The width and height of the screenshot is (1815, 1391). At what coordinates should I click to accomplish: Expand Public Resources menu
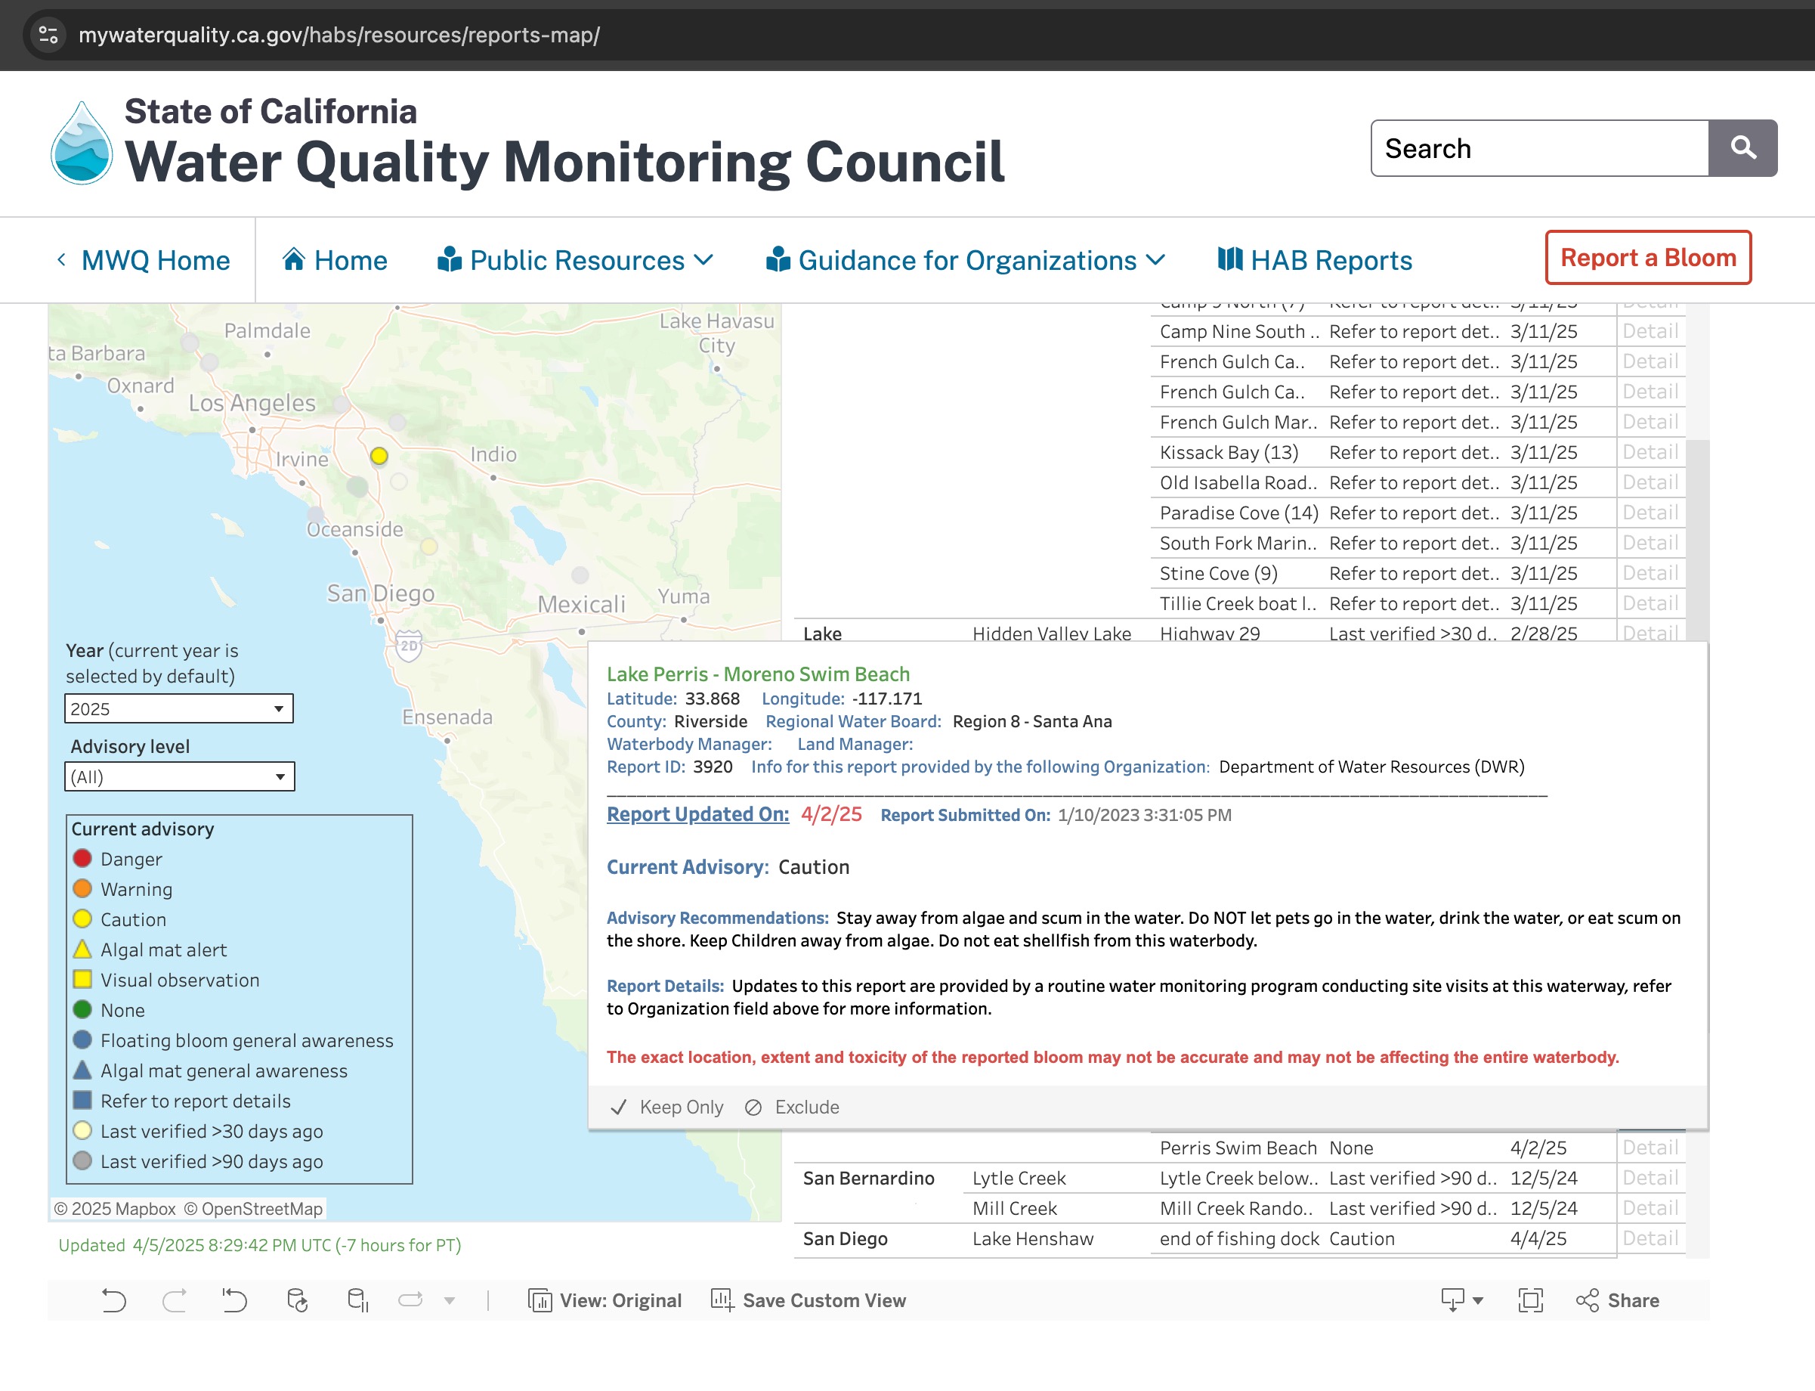point(575,261)
